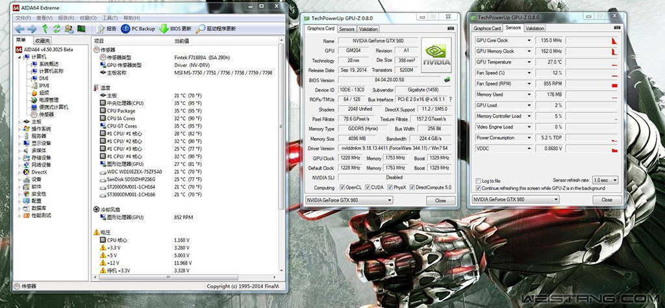The height and width of the screenshot is (308, 665).
Task: Select 超频 overclock flame tree item
Action: [x=40, y=93]
